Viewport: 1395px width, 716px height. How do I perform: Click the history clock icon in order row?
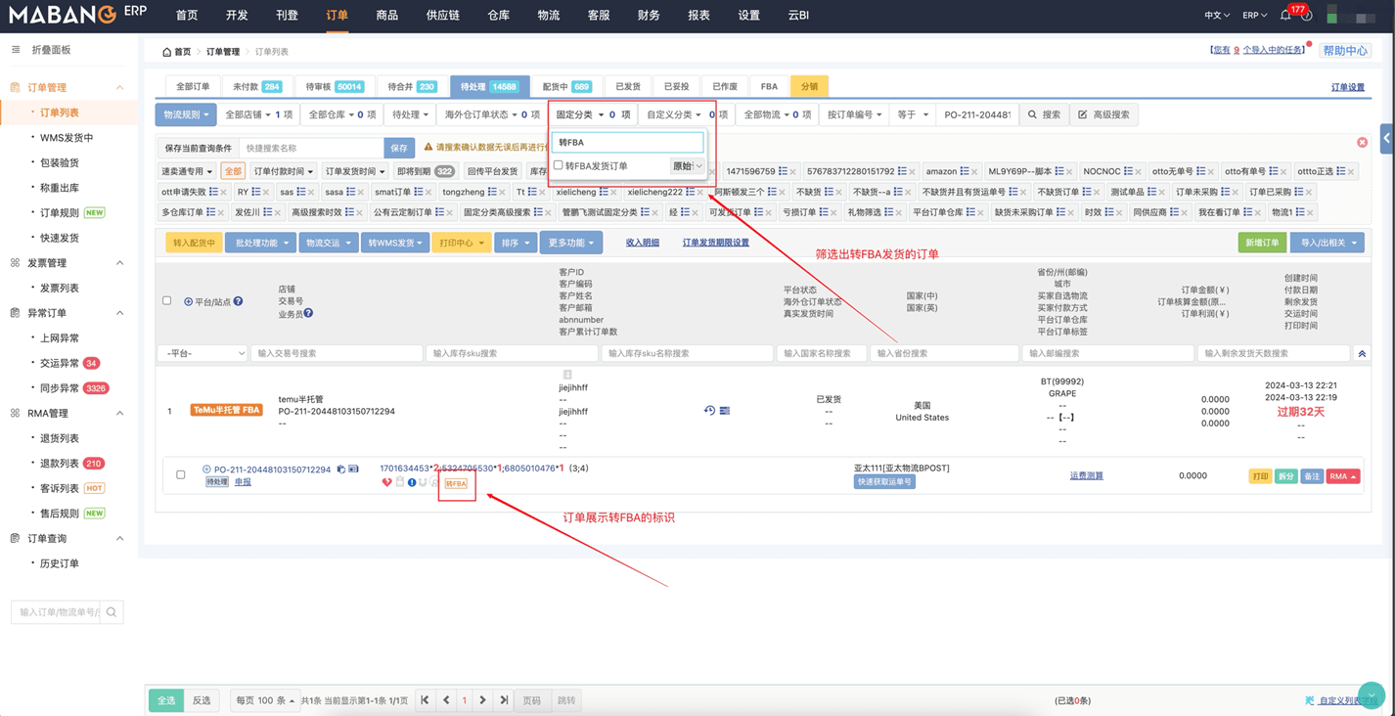point(709,411)
